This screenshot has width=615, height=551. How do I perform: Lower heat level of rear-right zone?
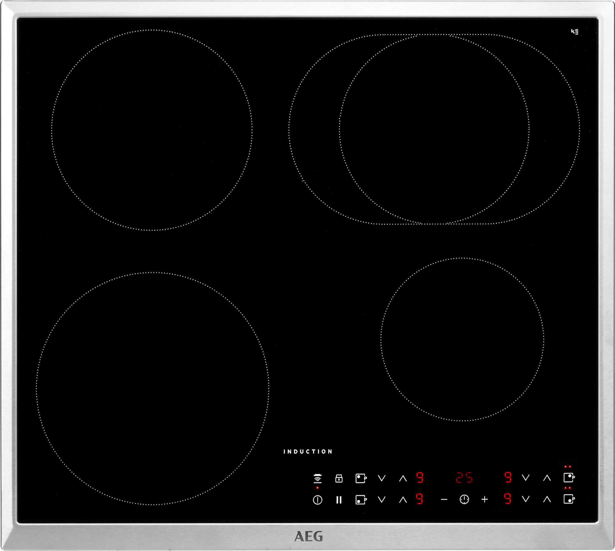click(x=526, y=478)
